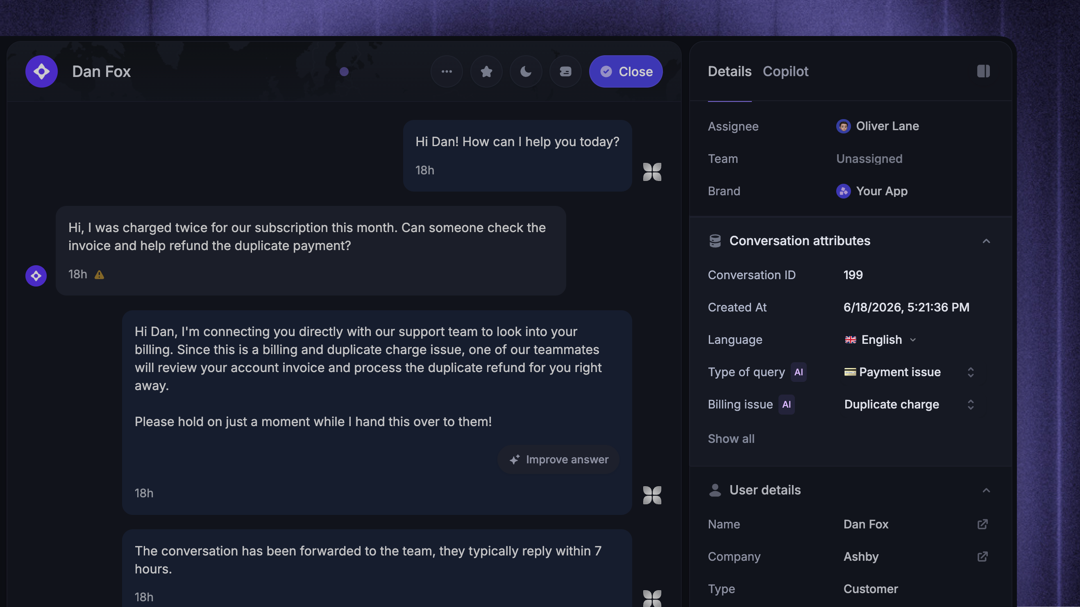The width and height of the screenshot is (1080, 607).
Task: Click the Oliver Lane assignee field
Action: pyautogui.click(x=877, y=126)
